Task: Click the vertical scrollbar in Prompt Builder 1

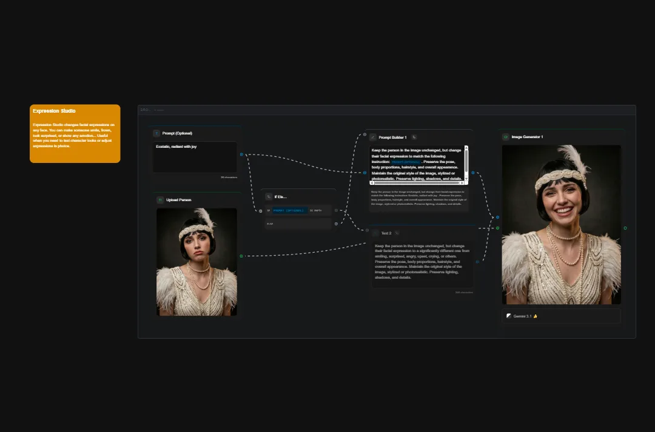Action: tap(466, 162)
